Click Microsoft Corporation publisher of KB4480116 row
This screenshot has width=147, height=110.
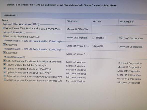pyautogui.click(x=130, y=63)
